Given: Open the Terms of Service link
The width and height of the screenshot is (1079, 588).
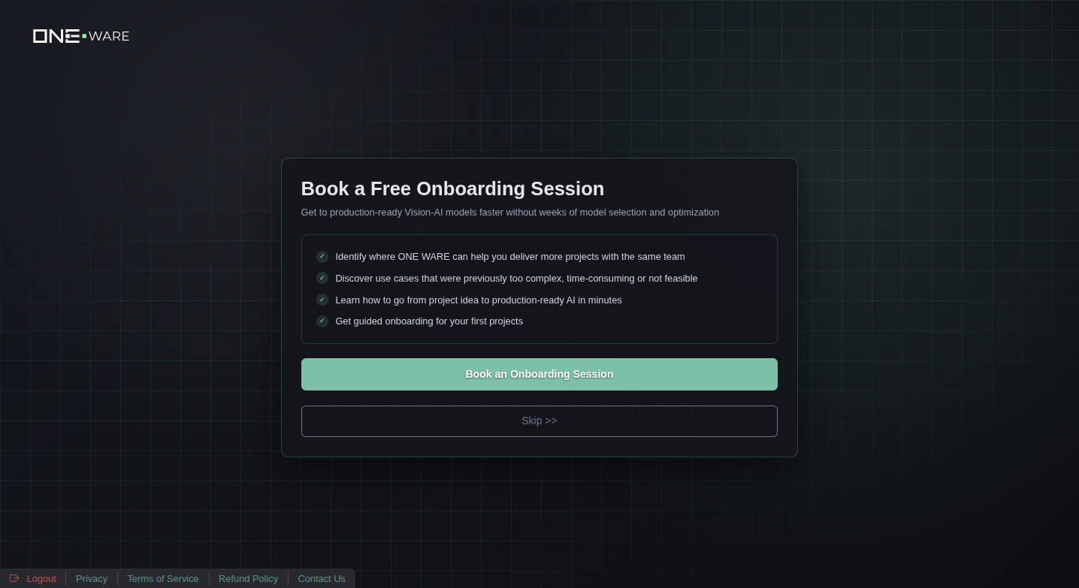Looking at the screenshot, I should pos(163,578).
